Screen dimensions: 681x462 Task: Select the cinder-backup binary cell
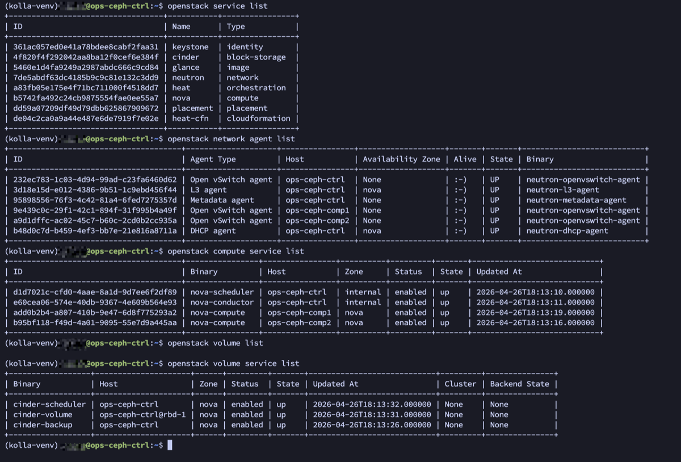[x=43, y=425]
